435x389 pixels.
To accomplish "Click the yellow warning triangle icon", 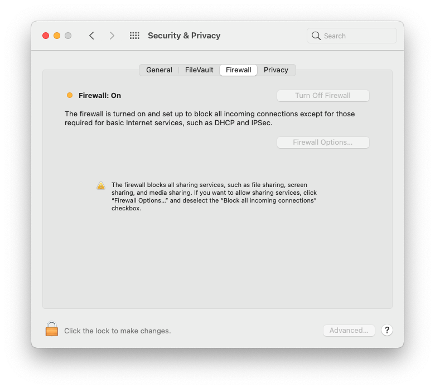I will click(101, 185).
